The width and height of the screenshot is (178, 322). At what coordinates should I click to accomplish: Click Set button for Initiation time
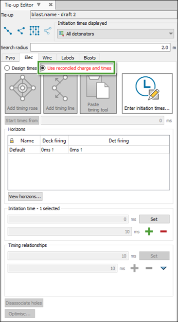pos(154,219)
